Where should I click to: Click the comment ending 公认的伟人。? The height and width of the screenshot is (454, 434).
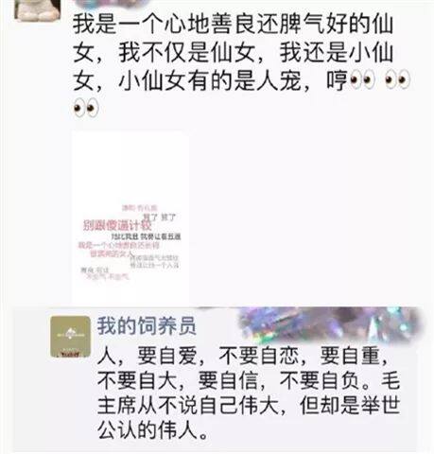coord(152,430)
